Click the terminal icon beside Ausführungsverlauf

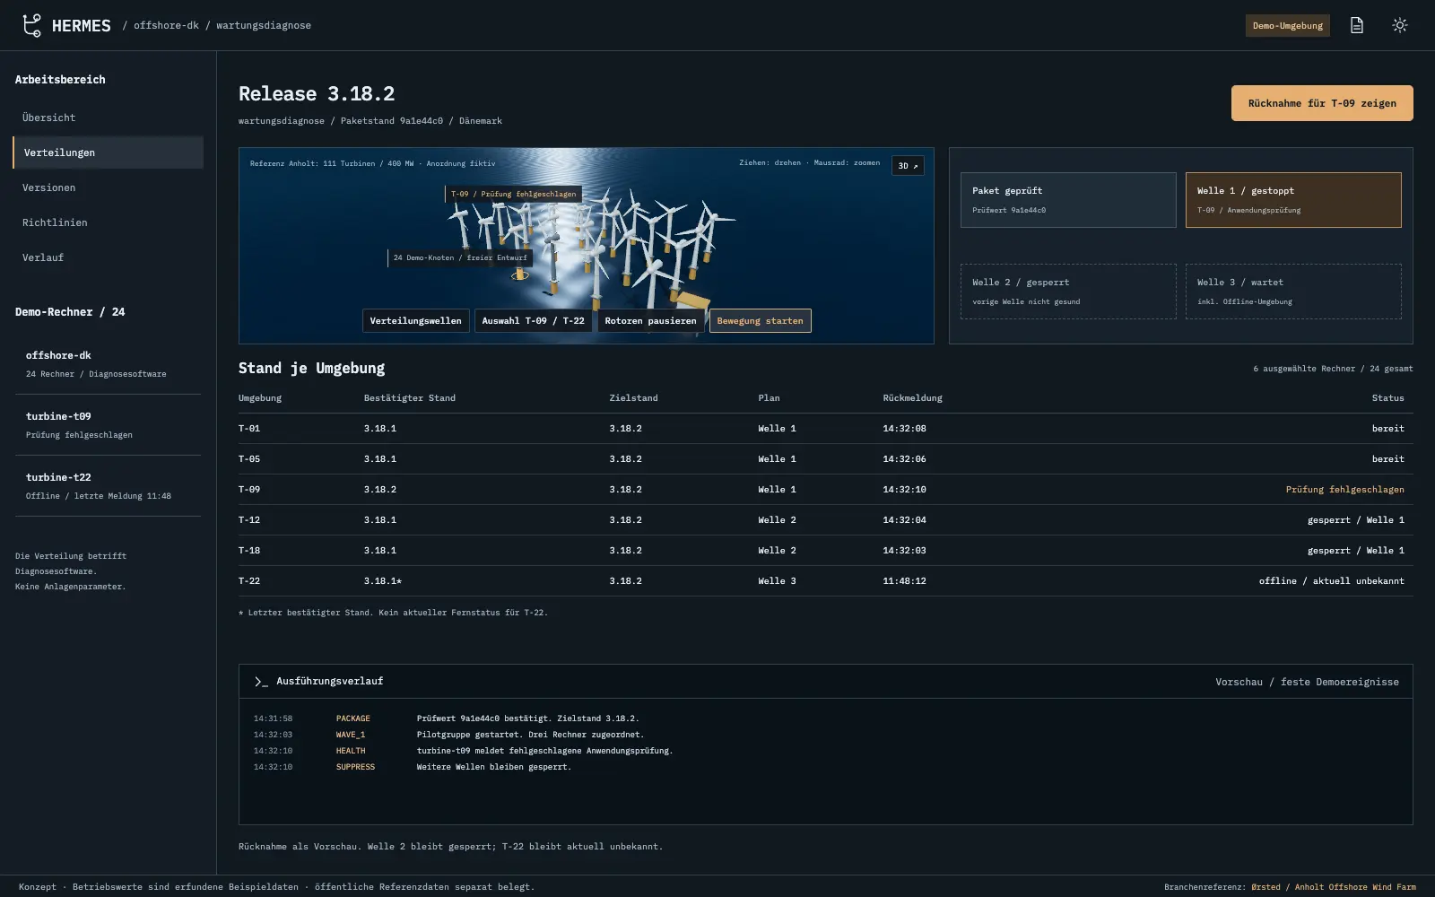(261, 682)
